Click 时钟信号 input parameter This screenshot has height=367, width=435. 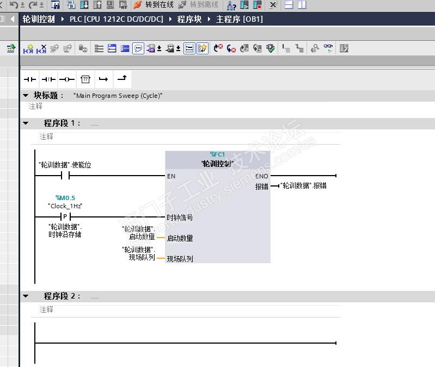coord(180,217)
